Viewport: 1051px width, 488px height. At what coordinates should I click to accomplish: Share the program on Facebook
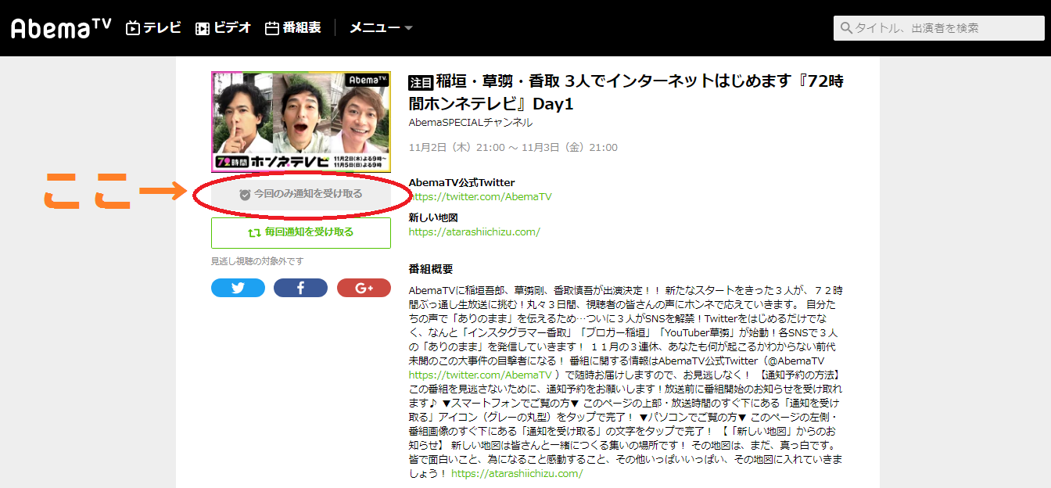[x=300, y=287]
